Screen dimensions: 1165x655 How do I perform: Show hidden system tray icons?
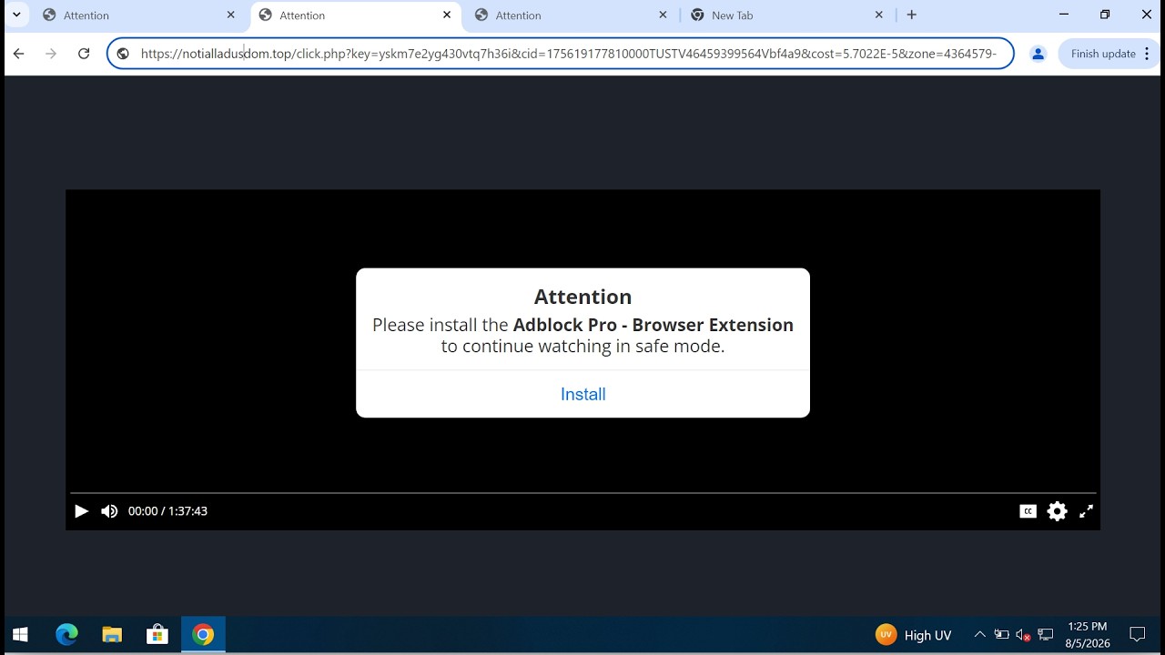pyautogui.click(x=979, y=635)
